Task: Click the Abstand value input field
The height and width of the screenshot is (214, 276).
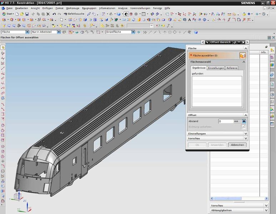Action: (226, 121)
